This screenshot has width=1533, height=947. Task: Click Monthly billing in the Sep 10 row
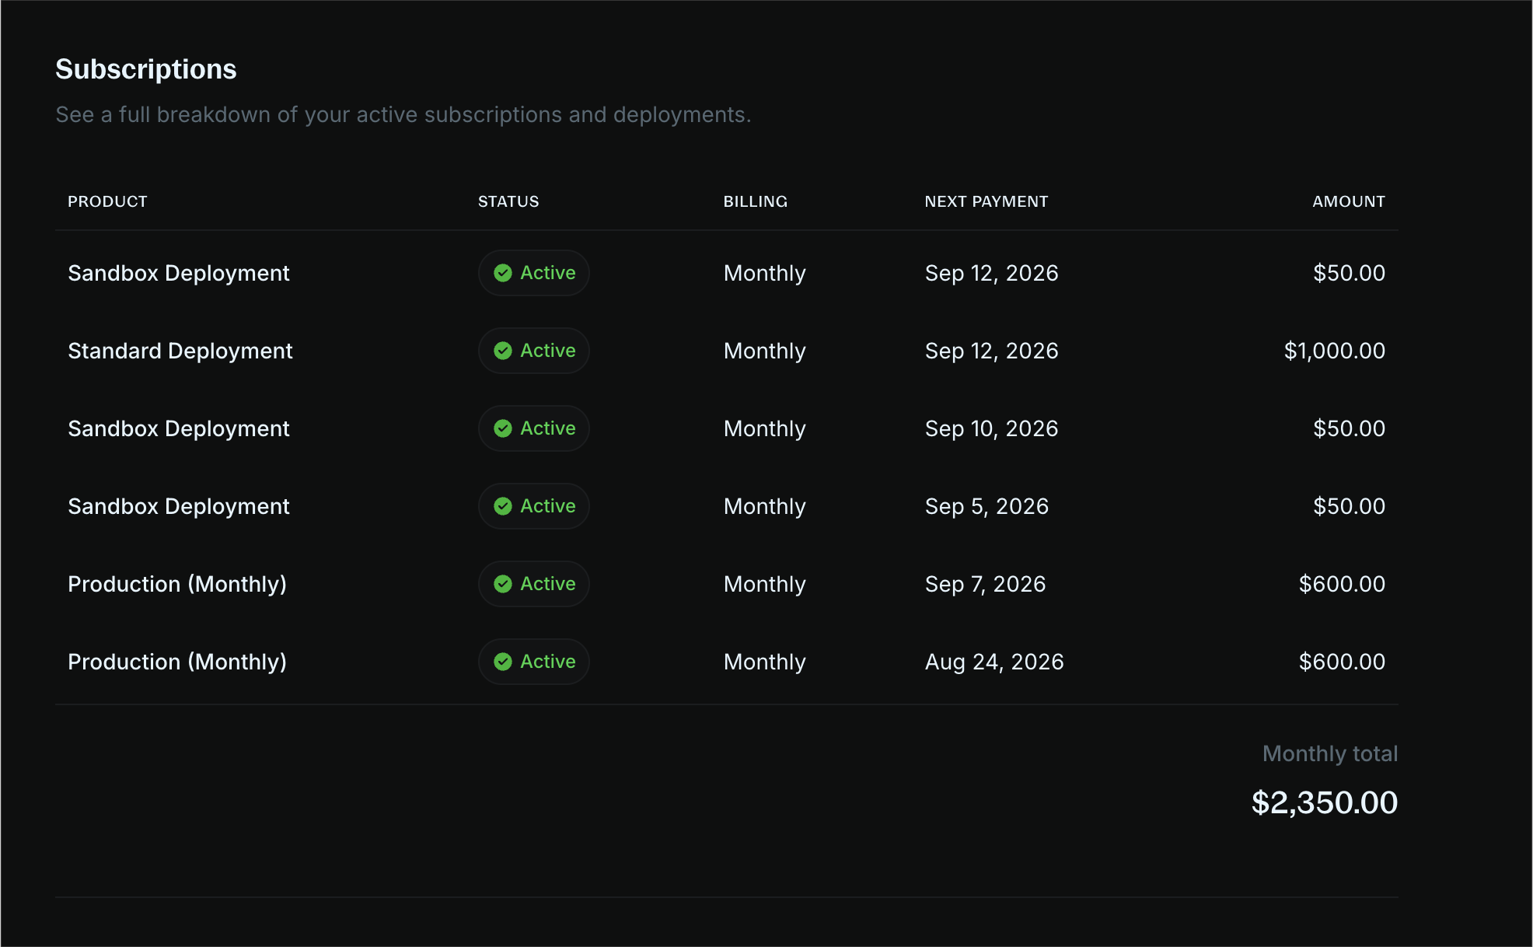tap(765, 428)
